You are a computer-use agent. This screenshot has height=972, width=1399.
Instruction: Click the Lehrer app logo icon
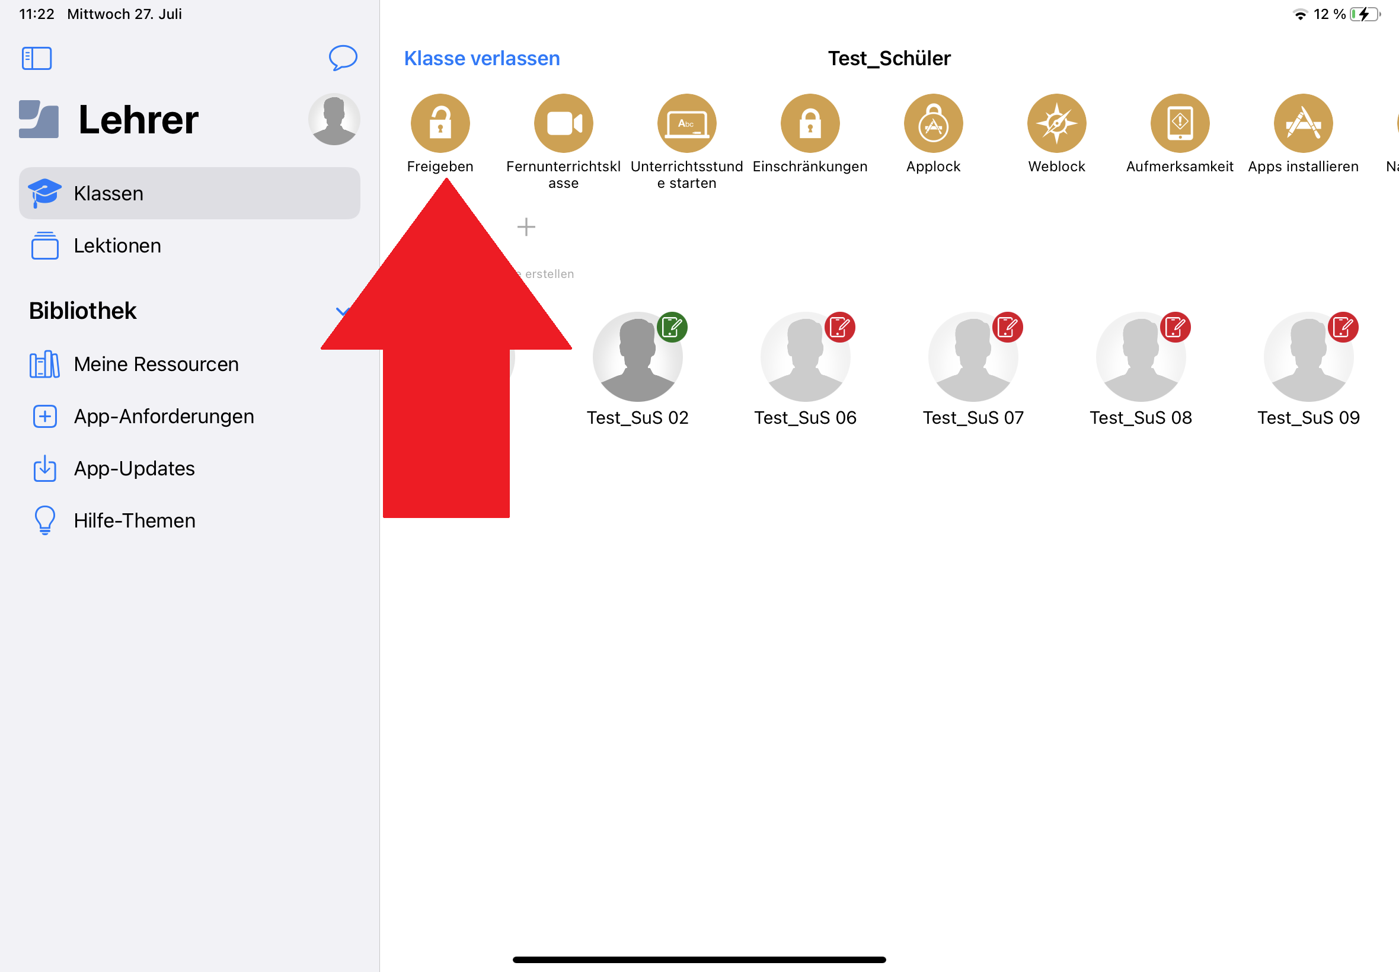39,119
